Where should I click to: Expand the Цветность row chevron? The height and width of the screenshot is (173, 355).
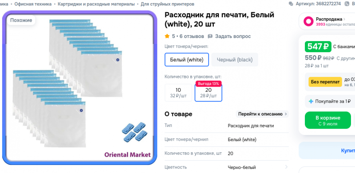point(286,167)
